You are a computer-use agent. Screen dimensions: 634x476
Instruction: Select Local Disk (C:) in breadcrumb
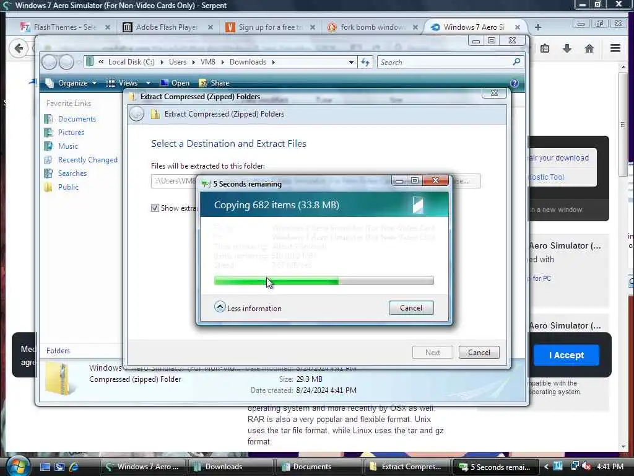coord(131,62)
